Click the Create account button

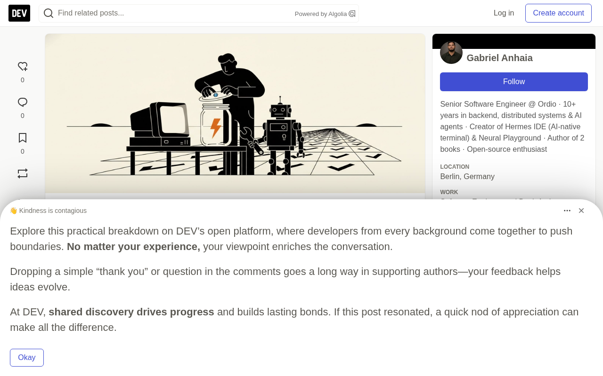(x=558, y=13)
